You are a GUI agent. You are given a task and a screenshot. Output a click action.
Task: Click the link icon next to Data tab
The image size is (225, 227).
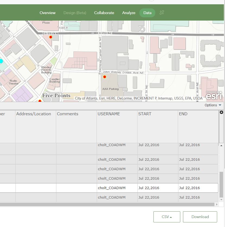coord(162,12)
